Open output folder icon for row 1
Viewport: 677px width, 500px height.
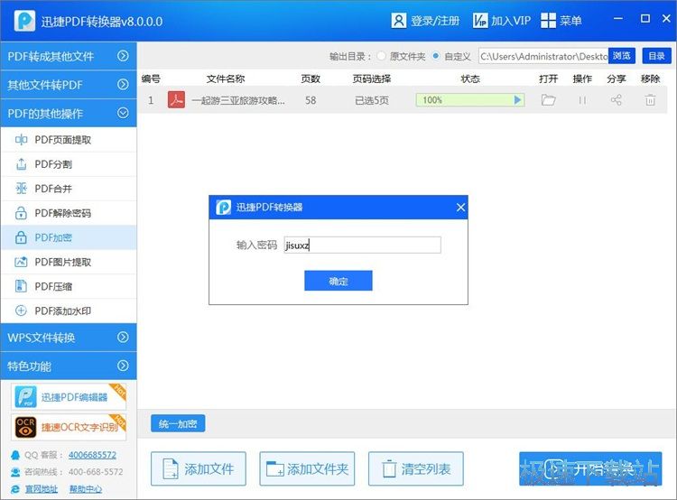(x=548, y=100)
